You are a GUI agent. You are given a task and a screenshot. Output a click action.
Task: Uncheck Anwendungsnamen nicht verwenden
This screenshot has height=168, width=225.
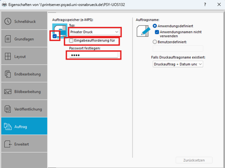click(x=157, y=33)
